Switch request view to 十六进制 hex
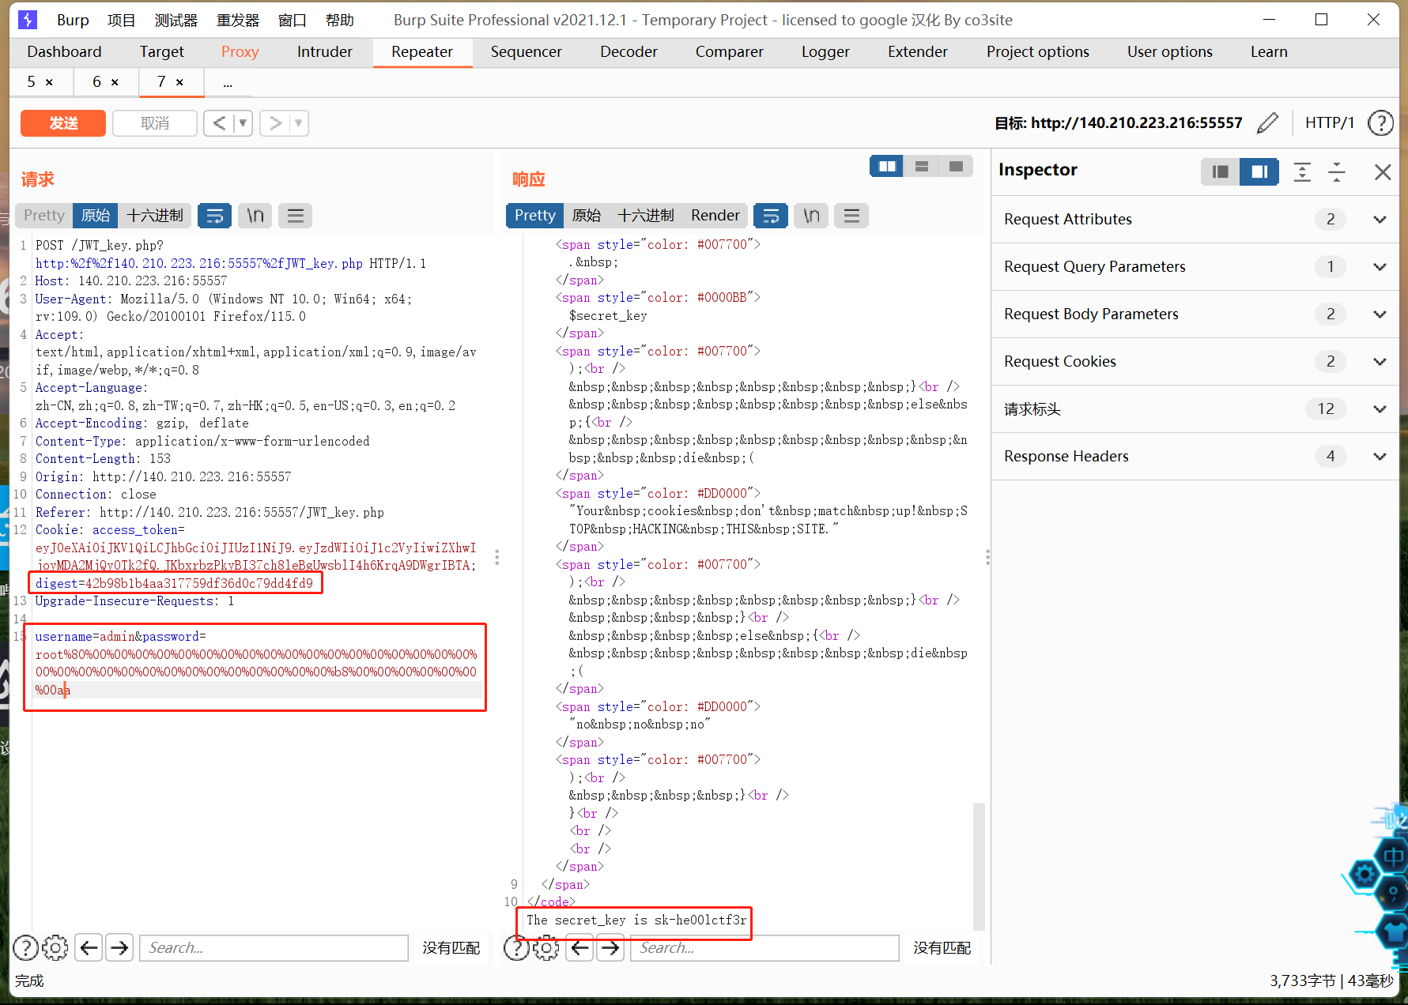 point(154,215)
